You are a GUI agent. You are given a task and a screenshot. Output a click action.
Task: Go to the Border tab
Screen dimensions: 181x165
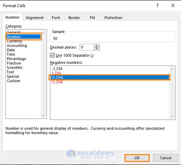coord(74,18)
